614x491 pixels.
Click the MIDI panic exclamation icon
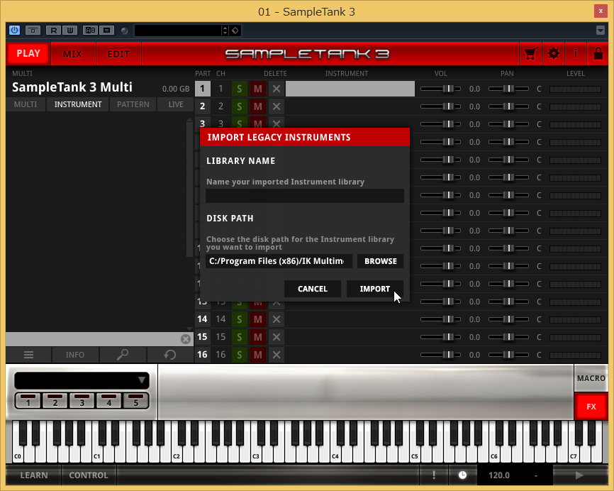(x=434, y=475)
